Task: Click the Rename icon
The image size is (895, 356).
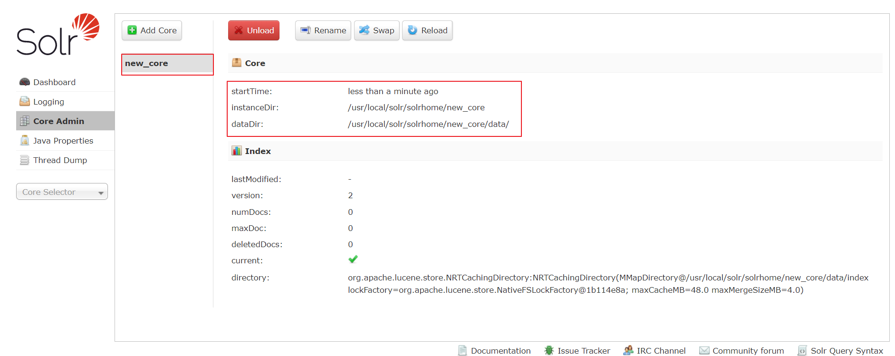Action: pos(306,30)
